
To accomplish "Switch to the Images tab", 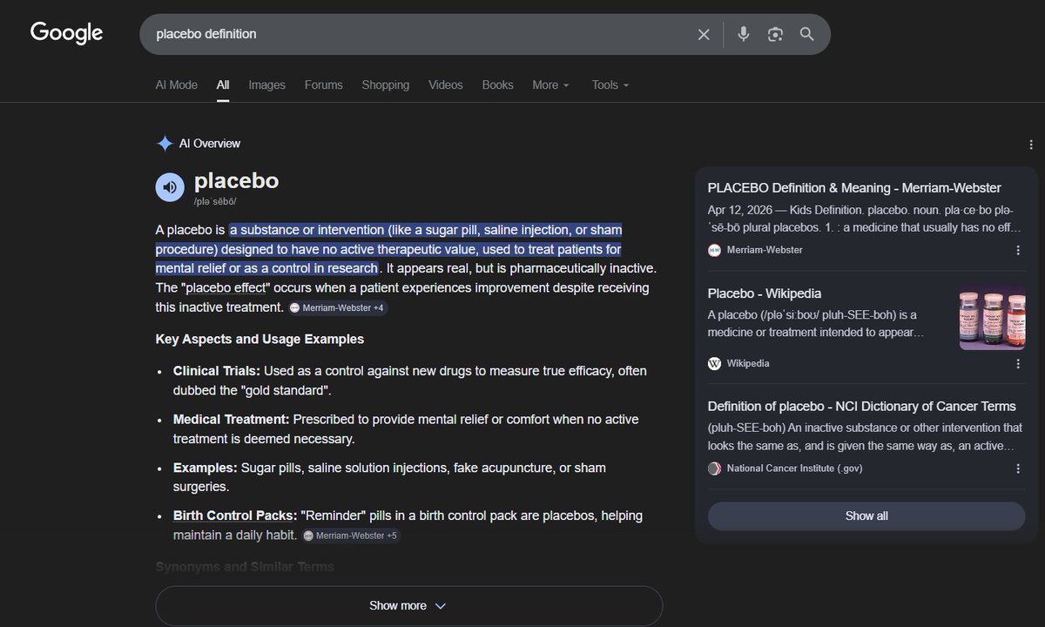I will point(266,84).
